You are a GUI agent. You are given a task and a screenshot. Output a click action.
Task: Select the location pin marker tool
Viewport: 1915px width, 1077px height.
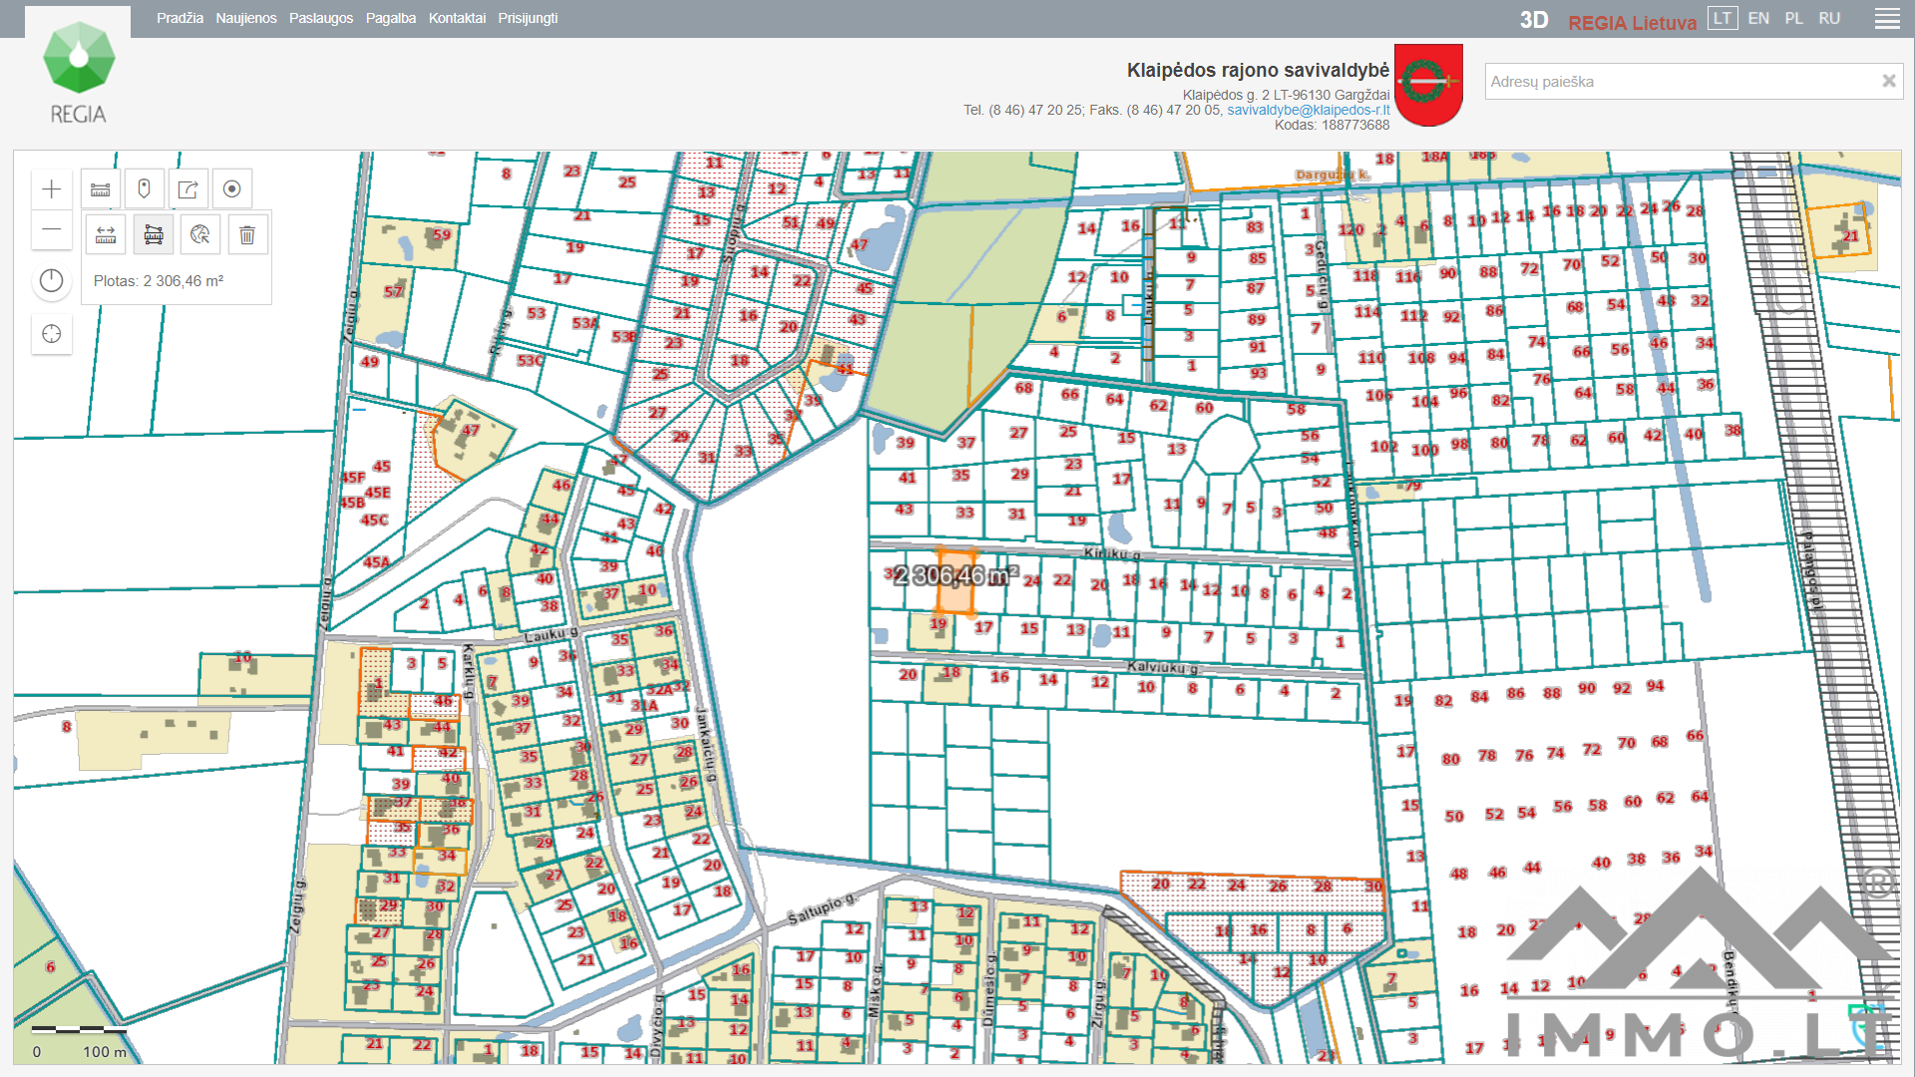(x=144, y=189)
